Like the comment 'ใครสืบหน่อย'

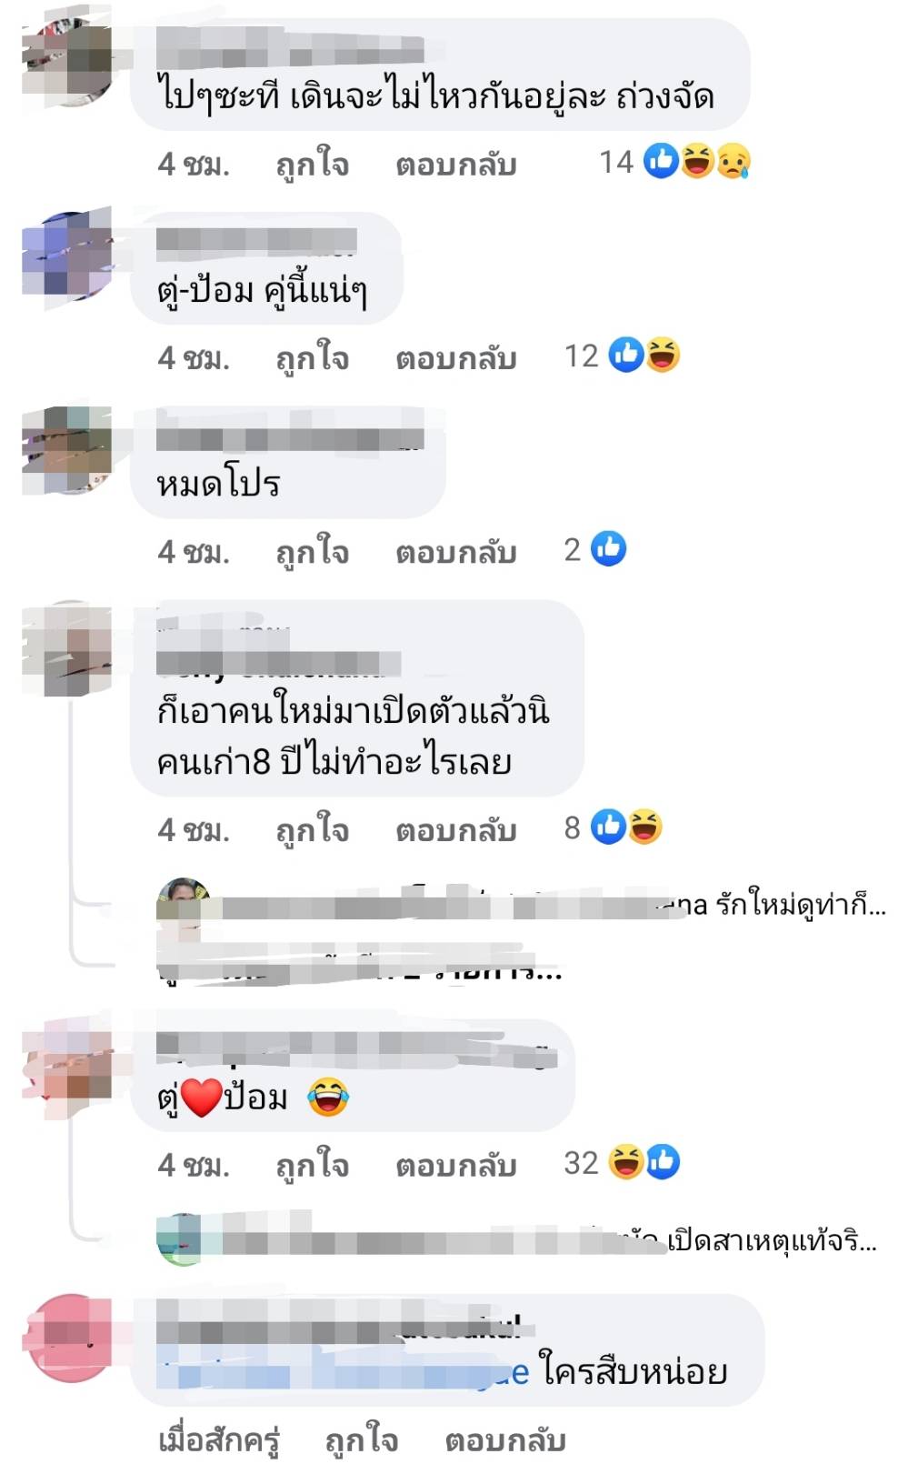click(x=362, y=1439)
